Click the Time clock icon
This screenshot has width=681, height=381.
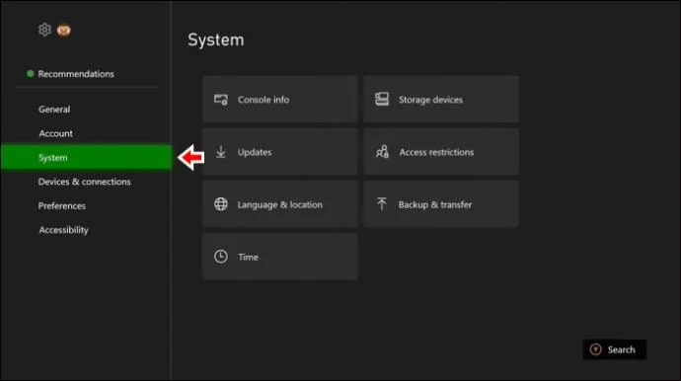tap(221, 257)
